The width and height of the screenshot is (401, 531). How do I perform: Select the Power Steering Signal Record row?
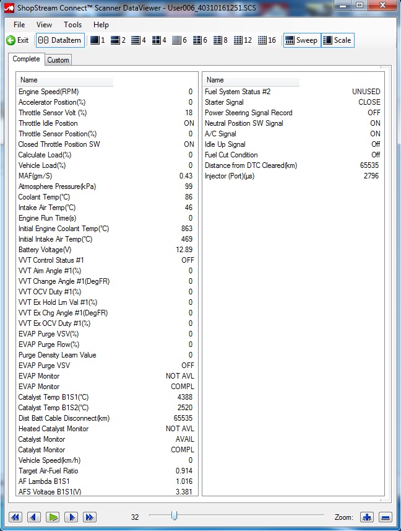(293, 113)
